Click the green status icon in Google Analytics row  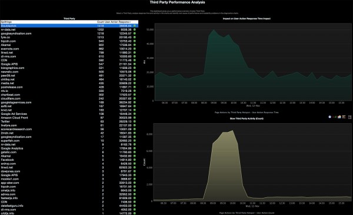[x=135, y=148]
